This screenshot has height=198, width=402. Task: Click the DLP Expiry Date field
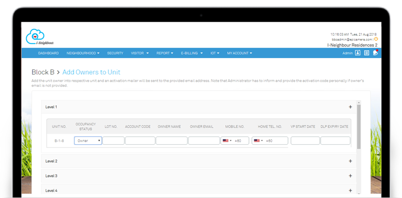335,141
